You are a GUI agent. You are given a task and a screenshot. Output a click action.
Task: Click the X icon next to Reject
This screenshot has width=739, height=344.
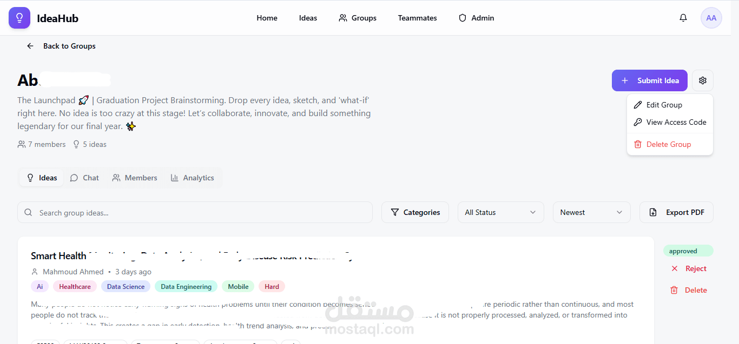[674, 268]
